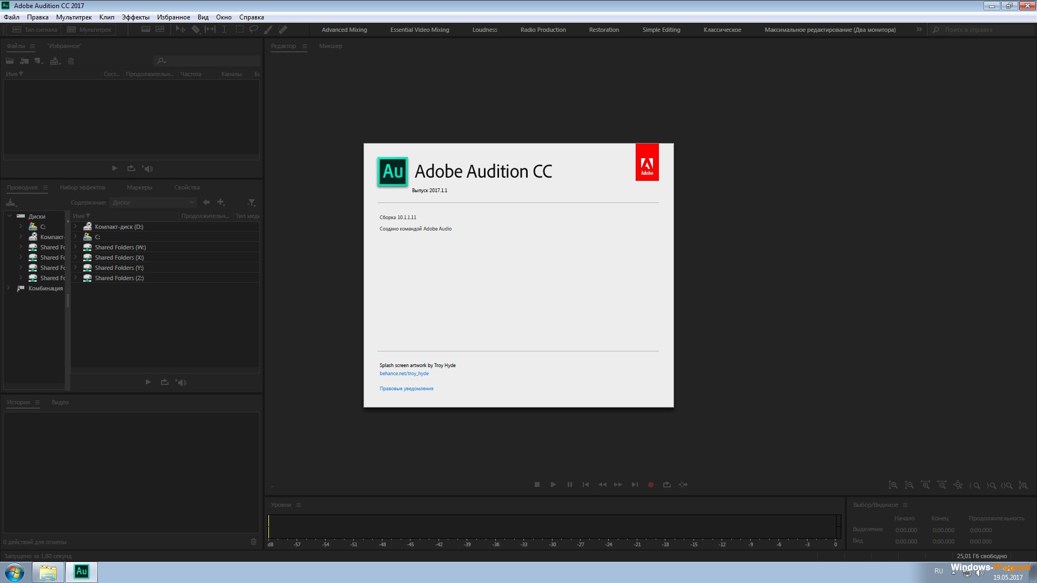Image resolution: width=1037 pixels, height=583 pixels.
Task: Toggle the Restoration workspace preset
Action: [x=604, y=29]
